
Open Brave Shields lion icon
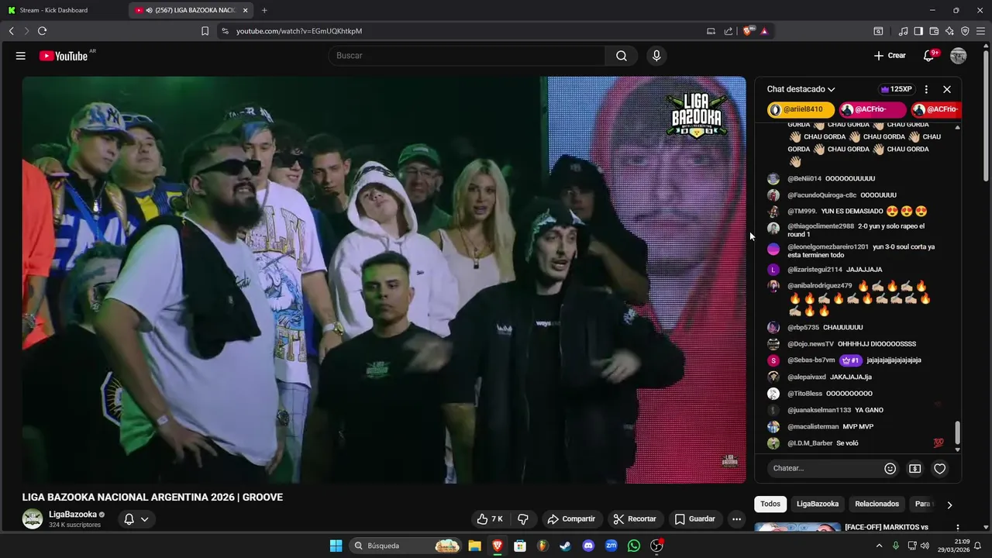click(x=748, y=31)
